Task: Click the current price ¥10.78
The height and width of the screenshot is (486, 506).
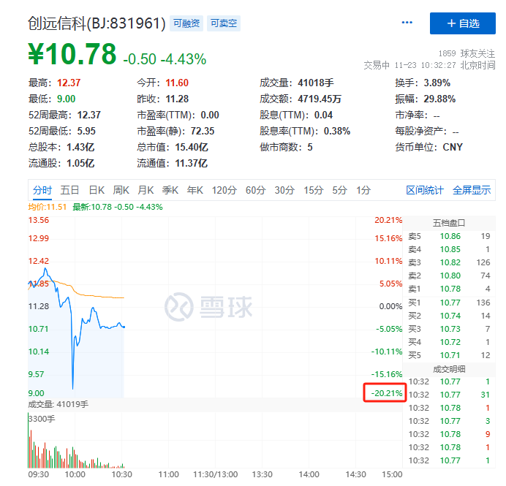Action: (x=72, y=54)
